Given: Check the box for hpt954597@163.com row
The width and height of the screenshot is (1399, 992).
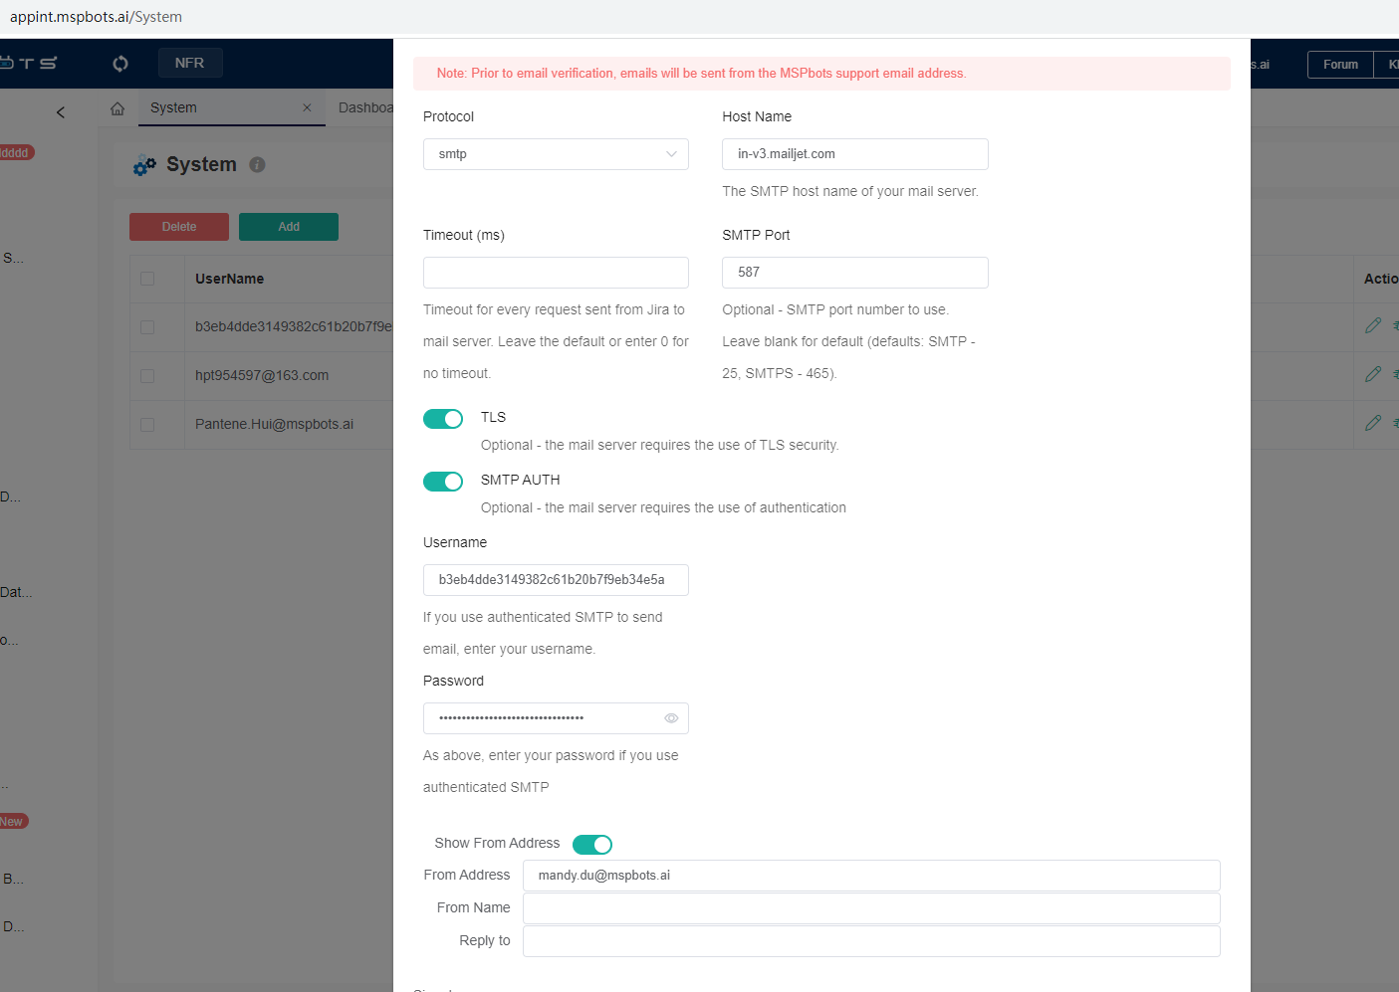Looking at the screenshot, I should coord(147,376).
